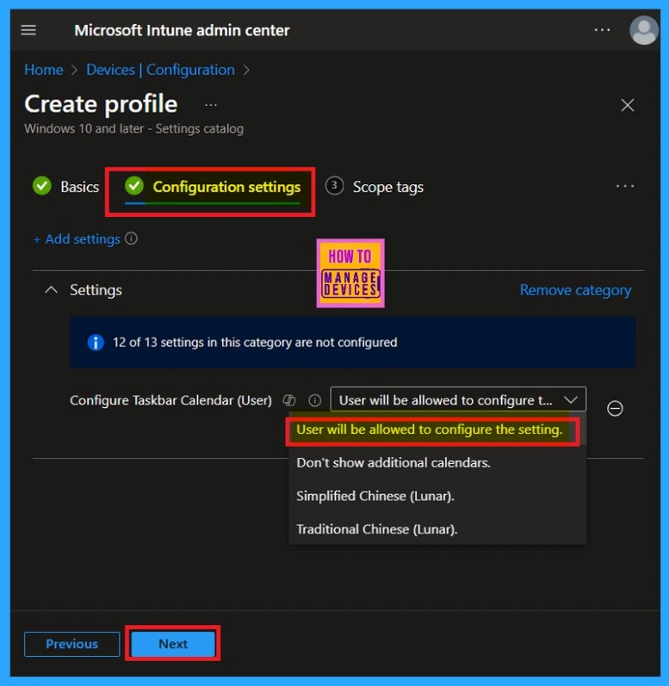Screen dimensions: 669x686
Task: Click + Add settings link
Action: [x=77, y=239]
